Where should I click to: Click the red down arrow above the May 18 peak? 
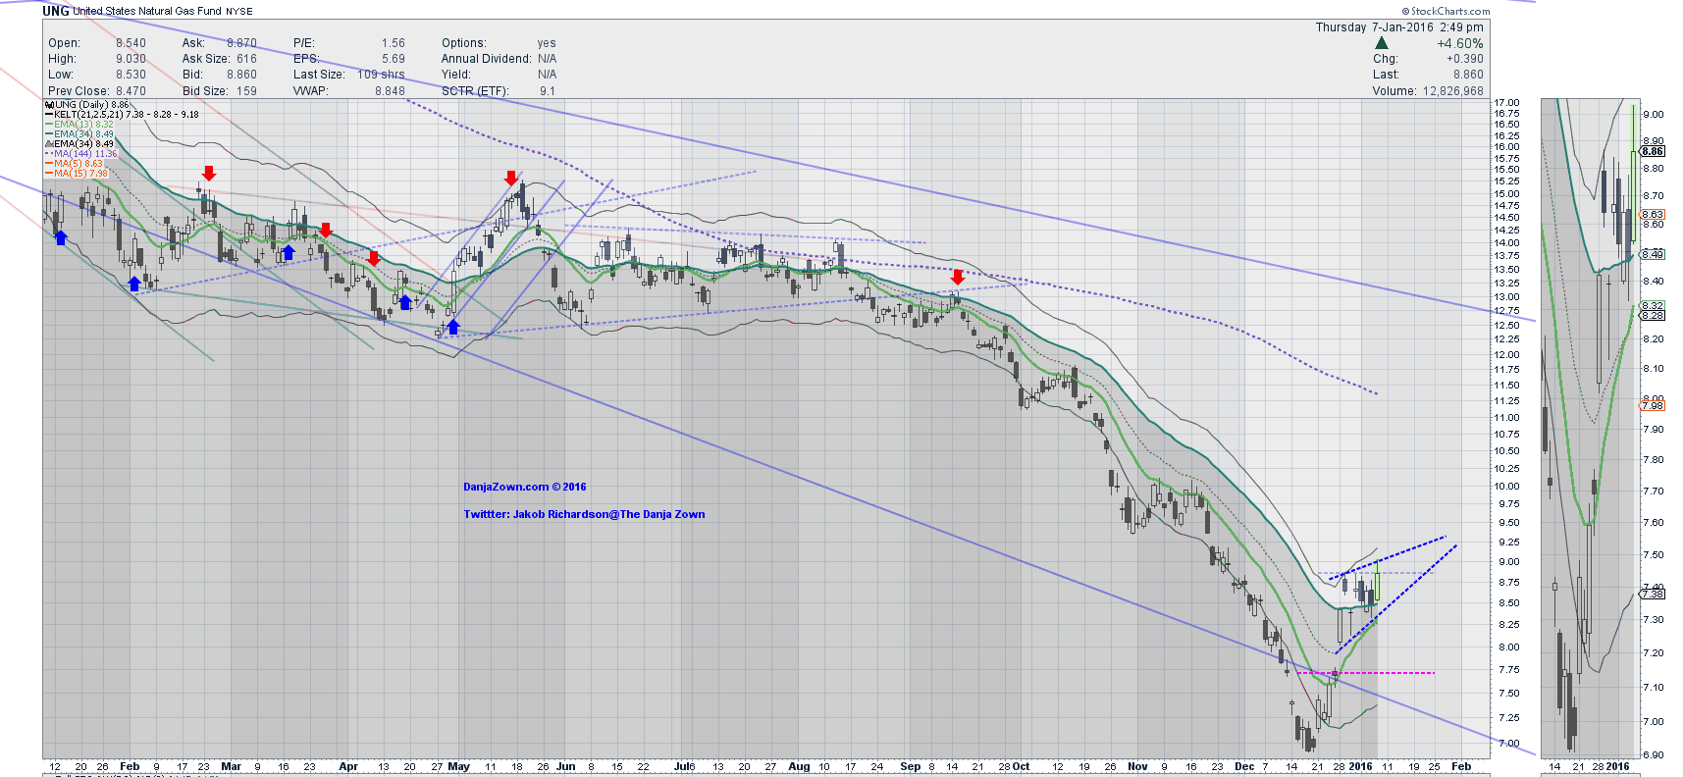pos(511,178)
